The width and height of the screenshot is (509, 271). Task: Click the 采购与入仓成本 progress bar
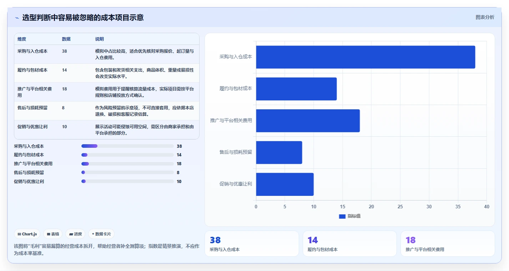coord(127,146)
